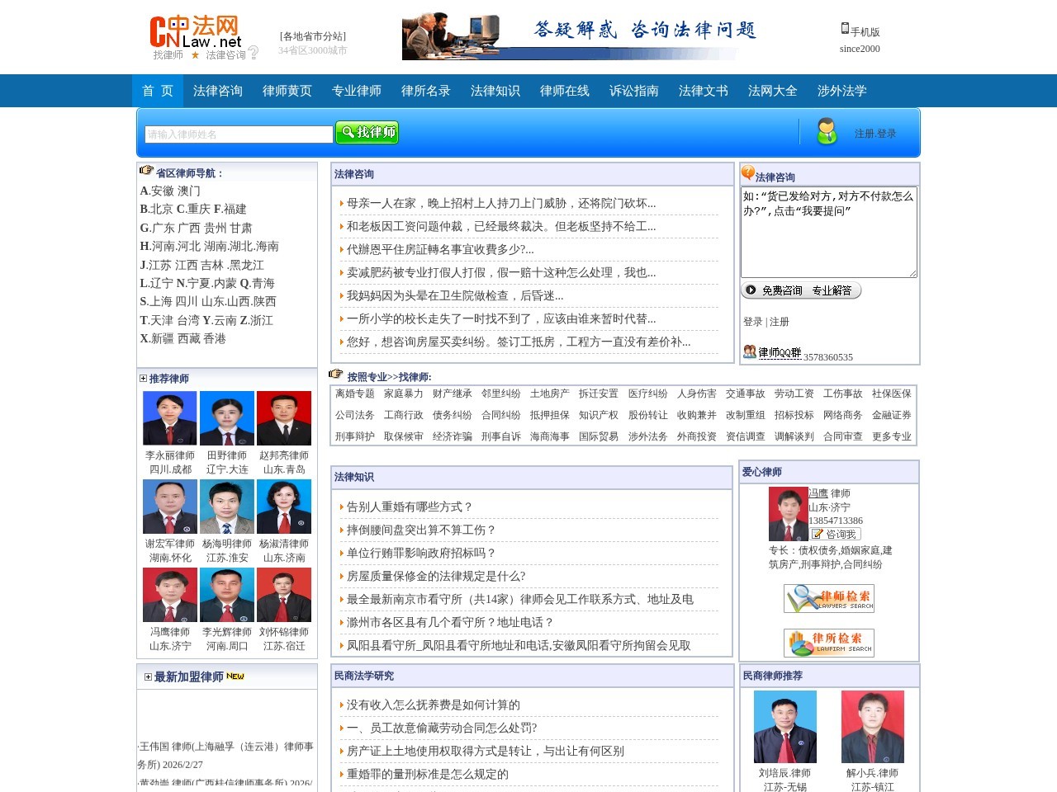Click the CN中法网 site logo

point(192,33)
